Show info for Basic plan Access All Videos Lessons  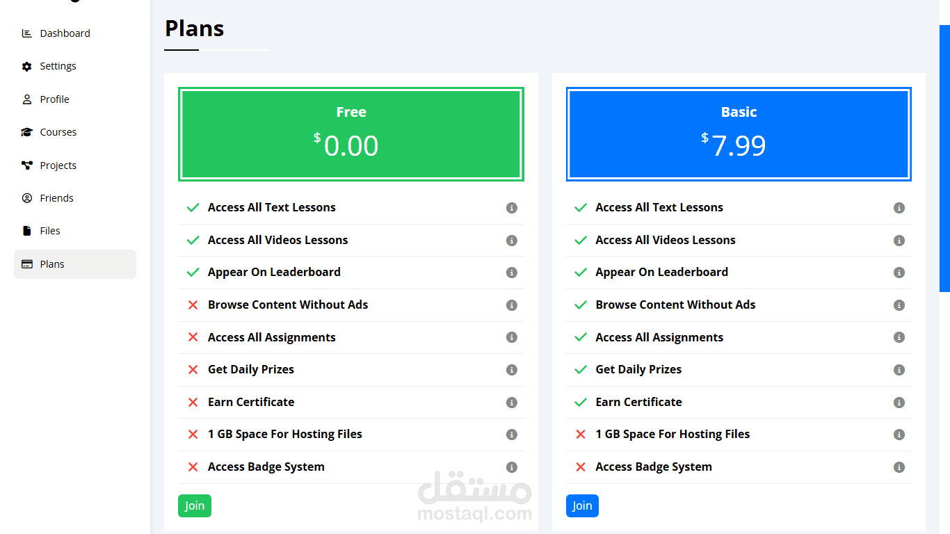899,241
